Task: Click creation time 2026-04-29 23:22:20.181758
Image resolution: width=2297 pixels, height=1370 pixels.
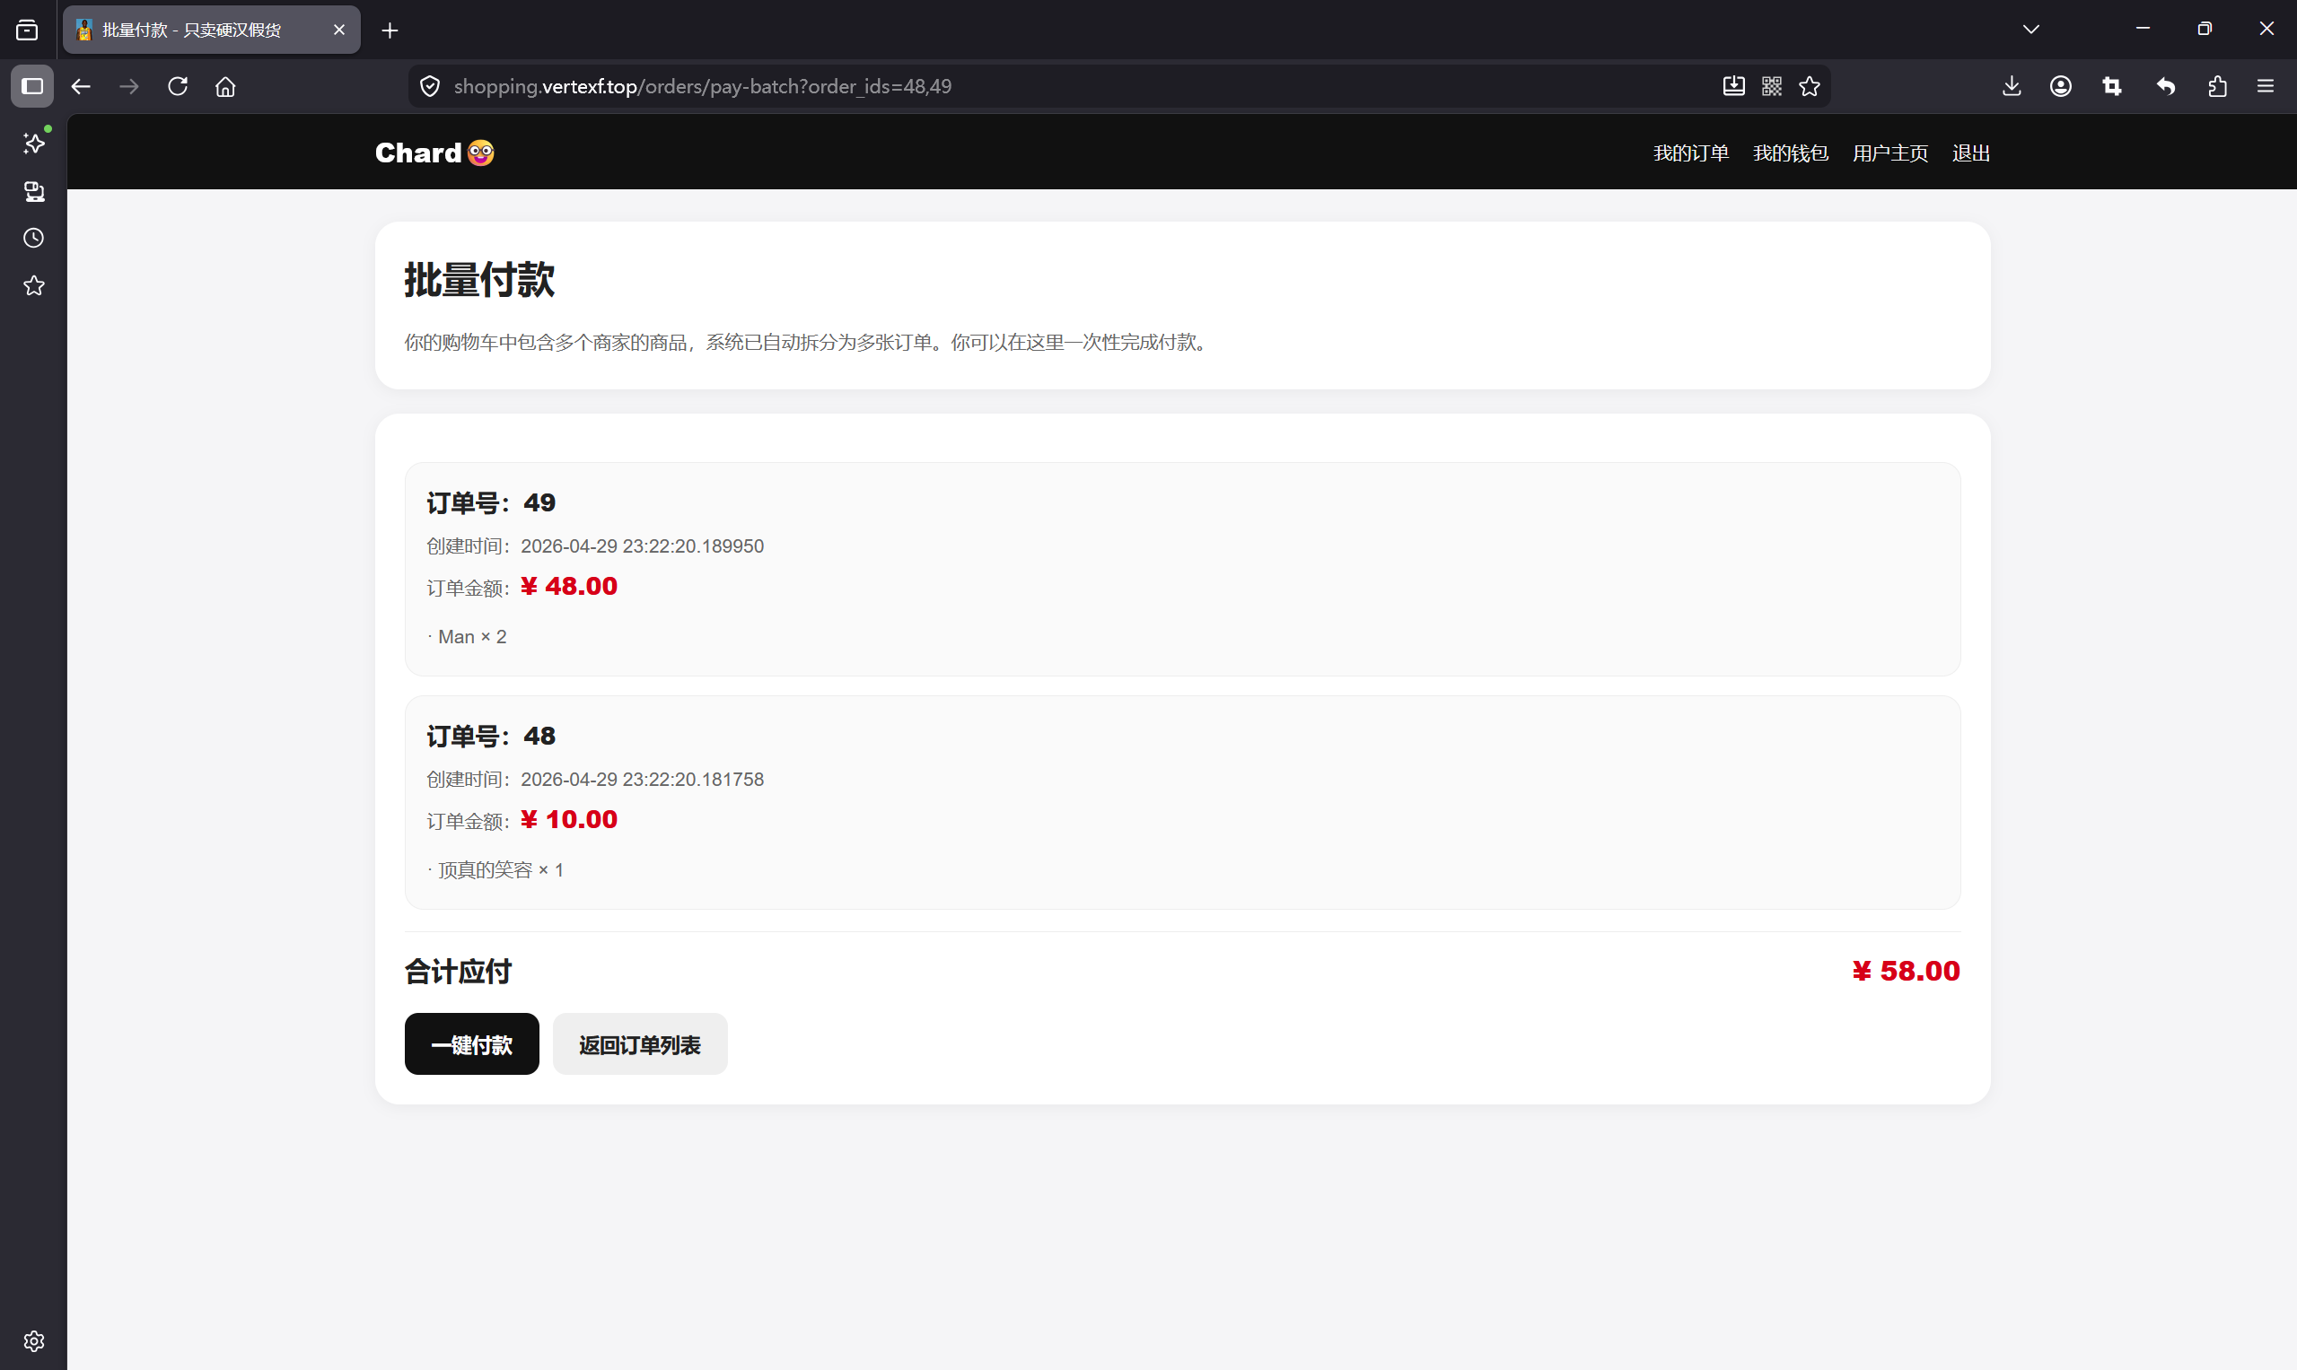Action: [x=642, y=780]
